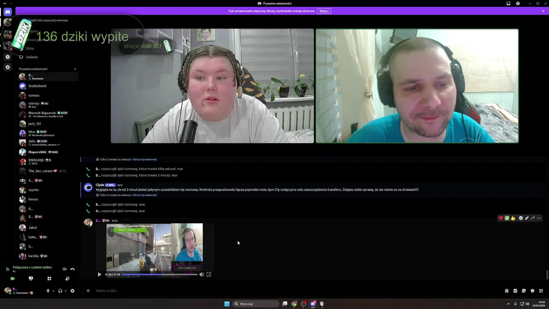The image size is (549, 309).
Task: Turn off streamer mode with Wyłącz button
Action: point(324,11)
